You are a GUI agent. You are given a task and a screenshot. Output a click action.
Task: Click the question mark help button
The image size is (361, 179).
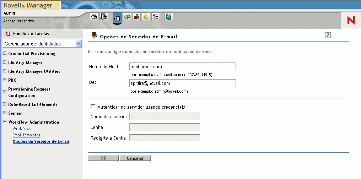point(328,35)
